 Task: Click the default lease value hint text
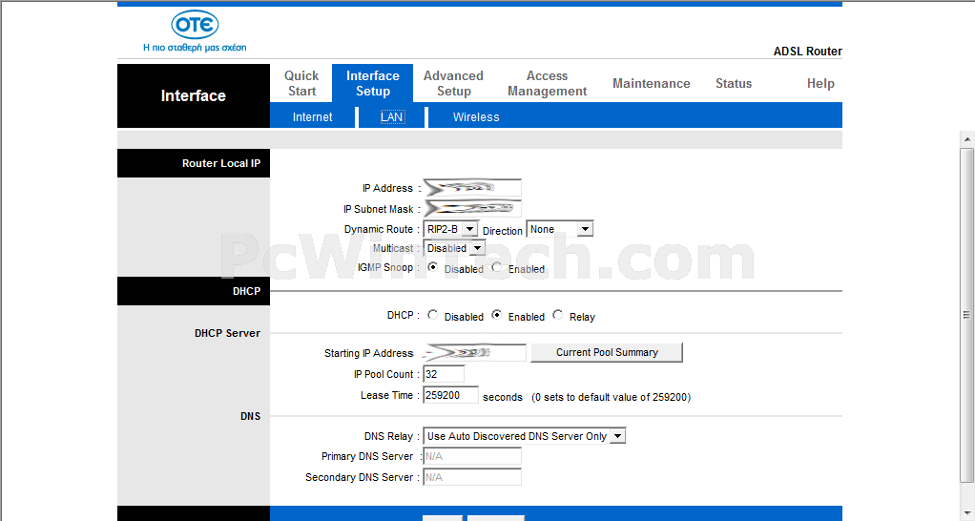coord(612,397)
